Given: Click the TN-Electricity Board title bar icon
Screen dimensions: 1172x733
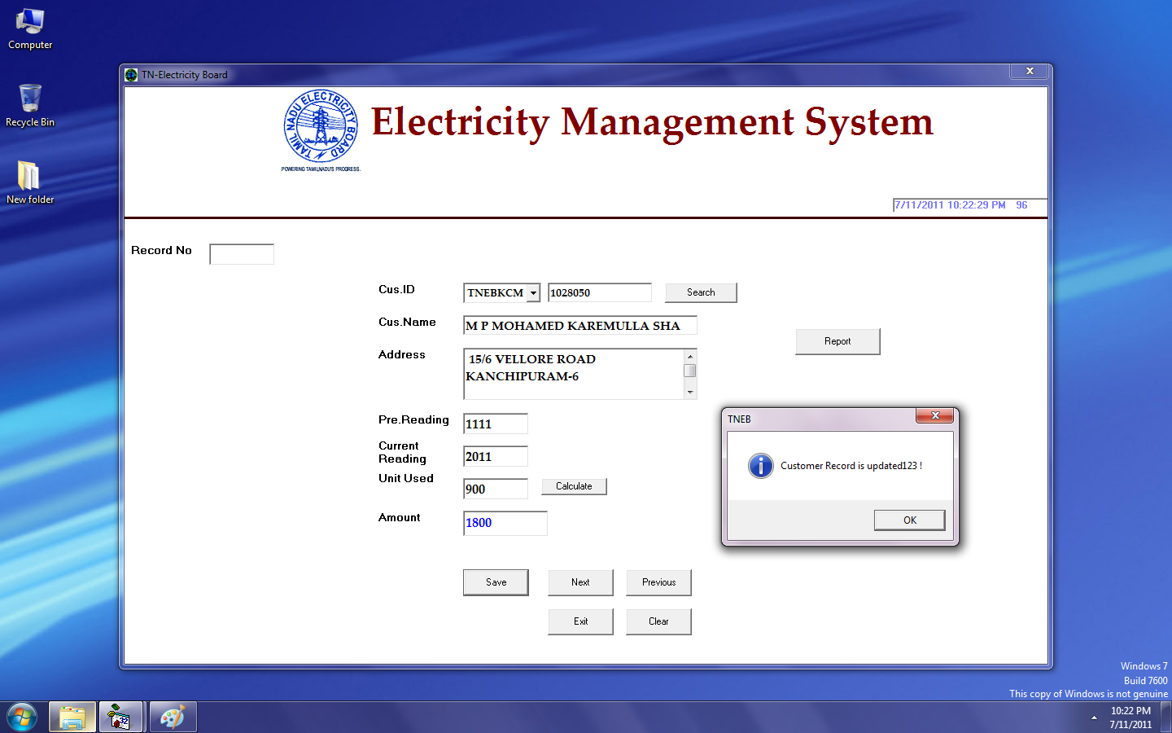Looking at the screenshot, I should (x=131, y=75).
